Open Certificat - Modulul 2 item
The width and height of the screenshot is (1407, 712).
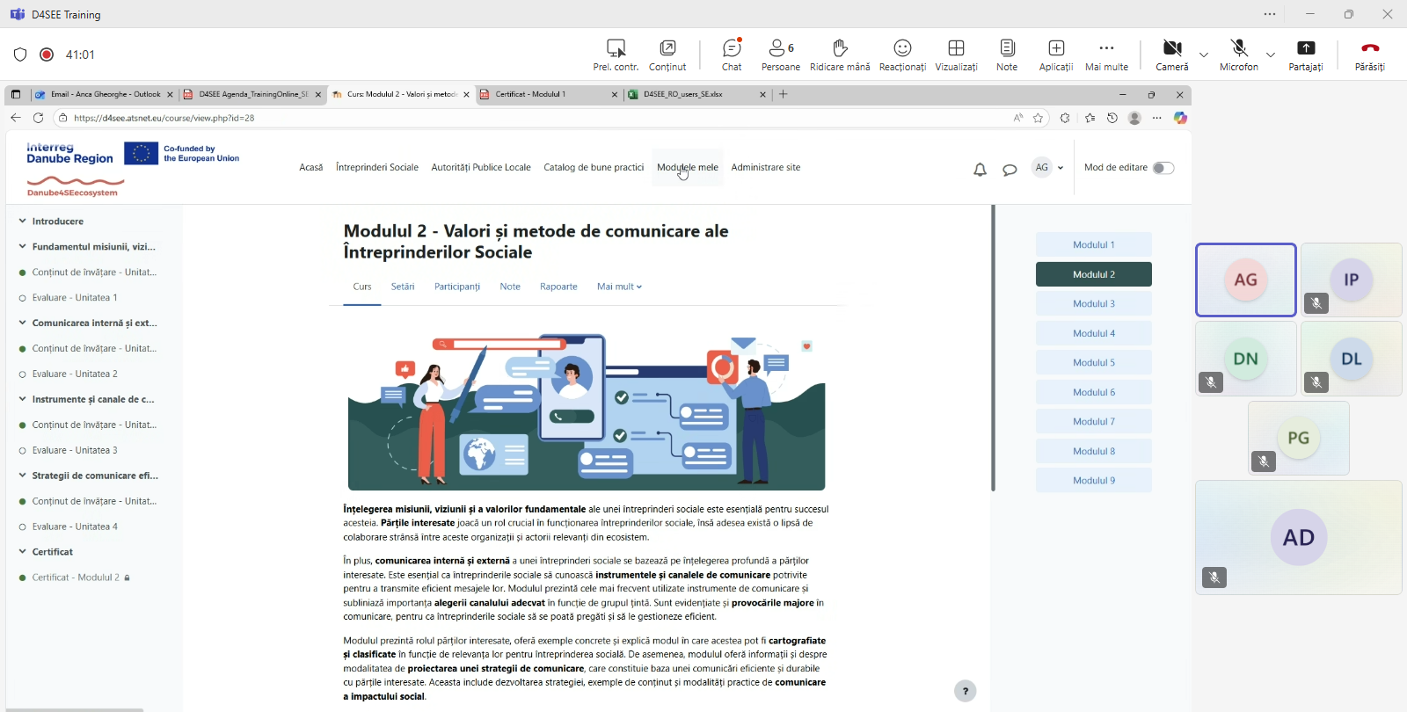click(x=76, y=578)
